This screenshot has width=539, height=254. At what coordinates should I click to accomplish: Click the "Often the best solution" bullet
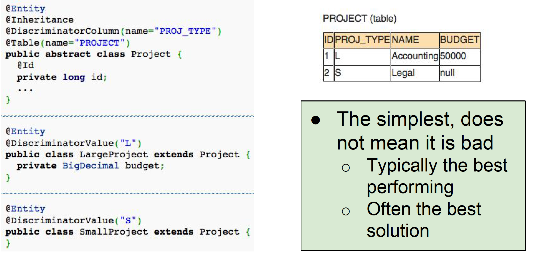point(424,220)
